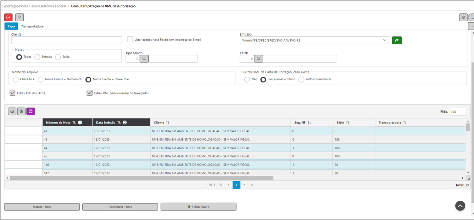Switch to the Transportadora tab

tap(32, 26)
